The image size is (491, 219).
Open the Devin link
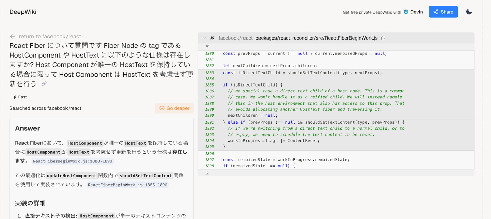point(413,12)
